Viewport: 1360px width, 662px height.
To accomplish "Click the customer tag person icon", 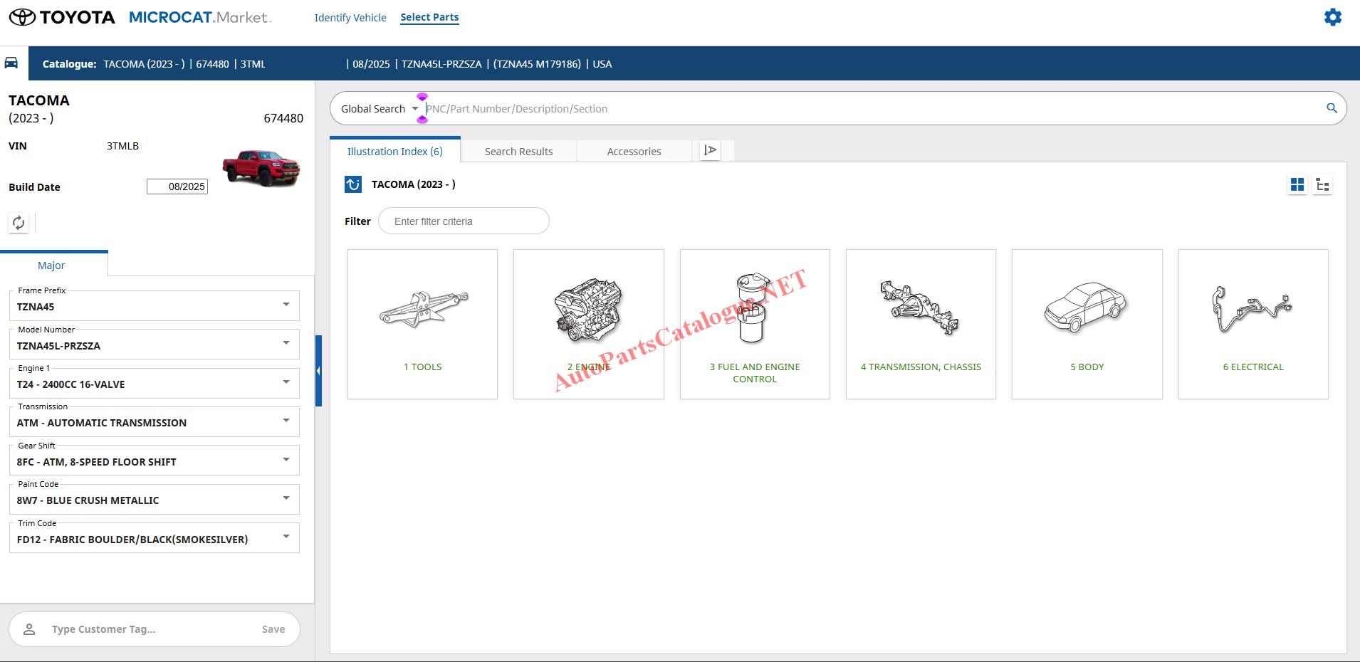I will coord(29,629).
